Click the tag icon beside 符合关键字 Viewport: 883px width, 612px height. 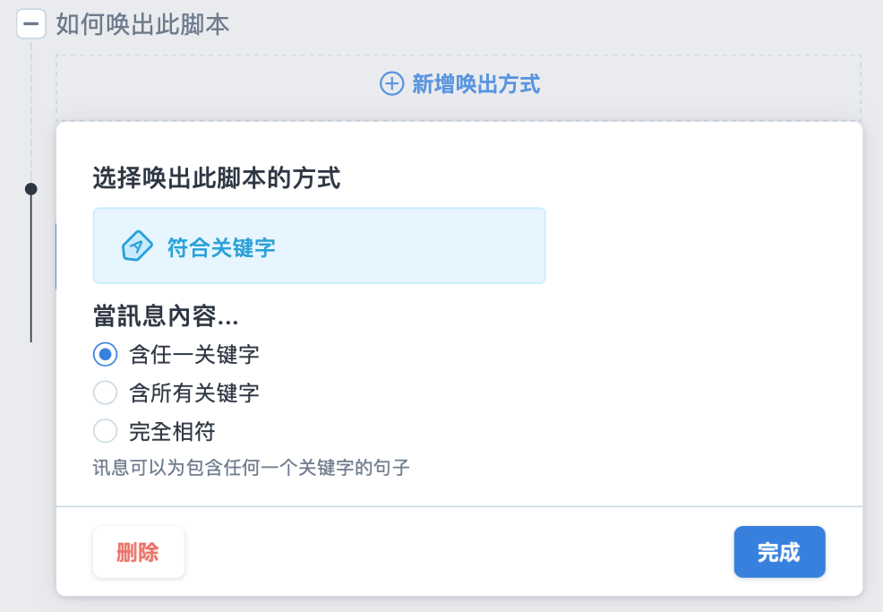click(137, 246)
